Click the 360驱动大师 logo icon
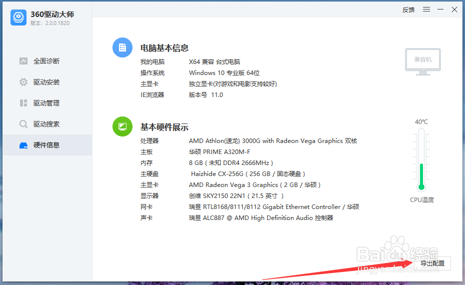The height and width of the screenshot is (285, 465). (x=18, y=17)
